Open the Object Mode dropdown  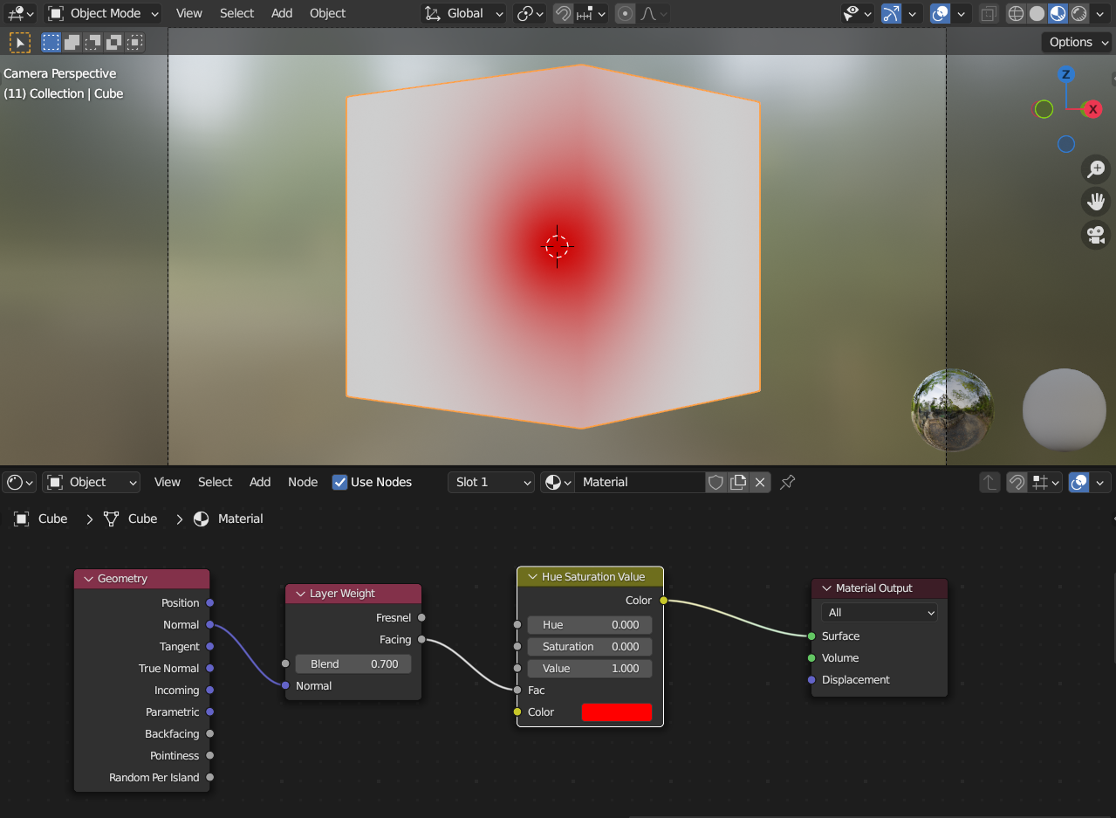(x=103, y=13)
